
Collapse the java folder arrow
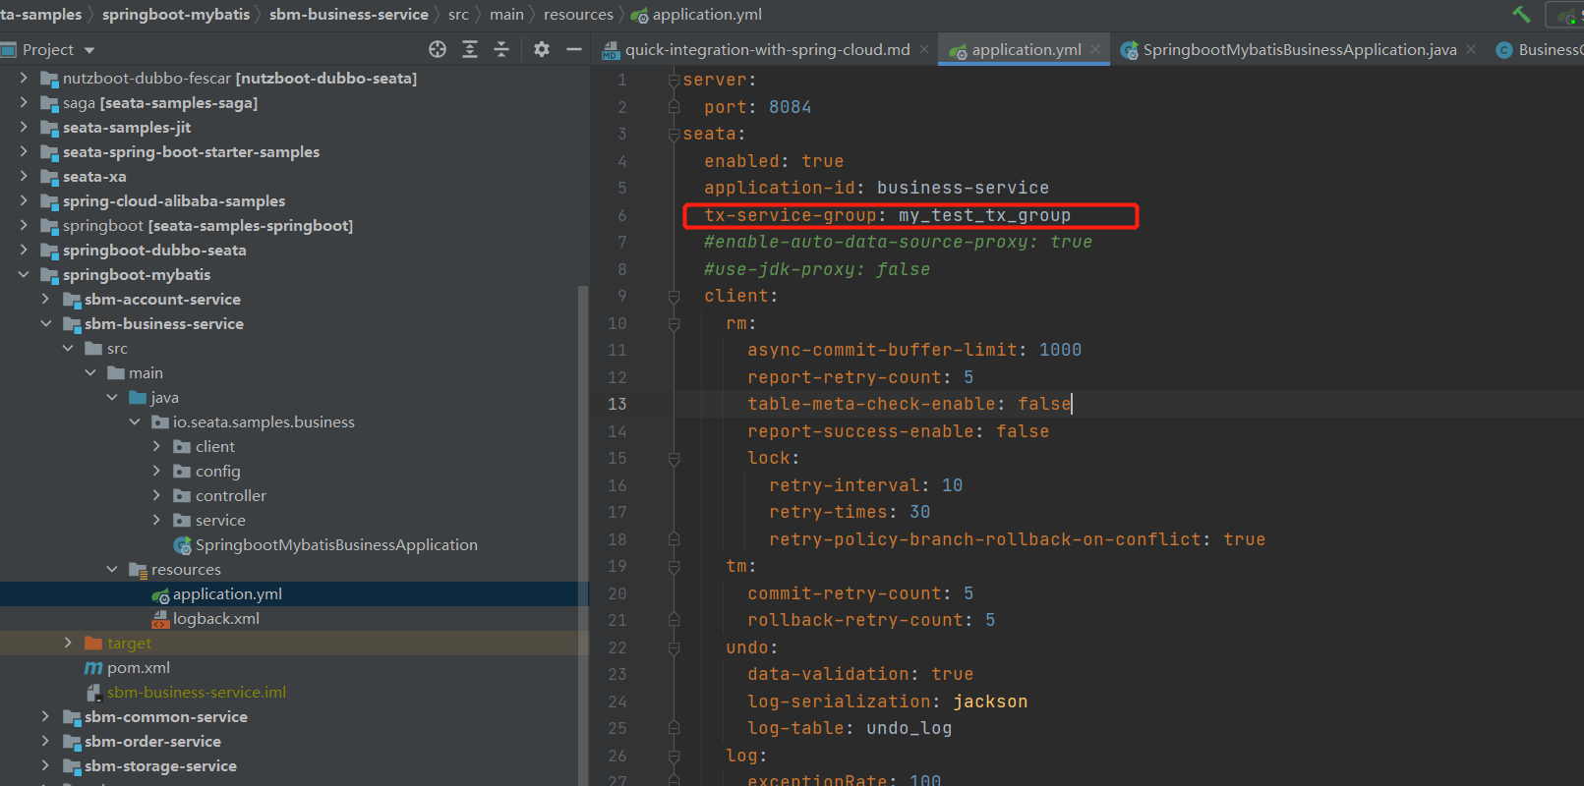tap(112, 397)
